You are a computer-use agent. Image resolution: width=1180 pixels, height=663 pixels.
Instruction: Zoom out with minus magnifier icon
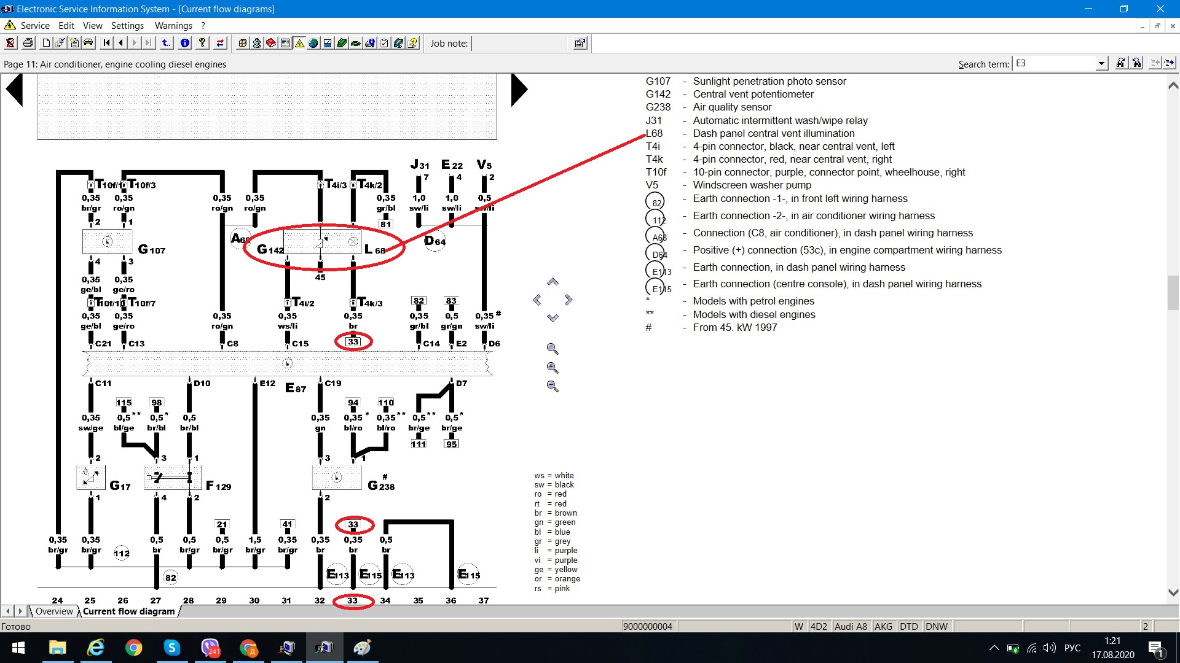(x=553, y=386)
